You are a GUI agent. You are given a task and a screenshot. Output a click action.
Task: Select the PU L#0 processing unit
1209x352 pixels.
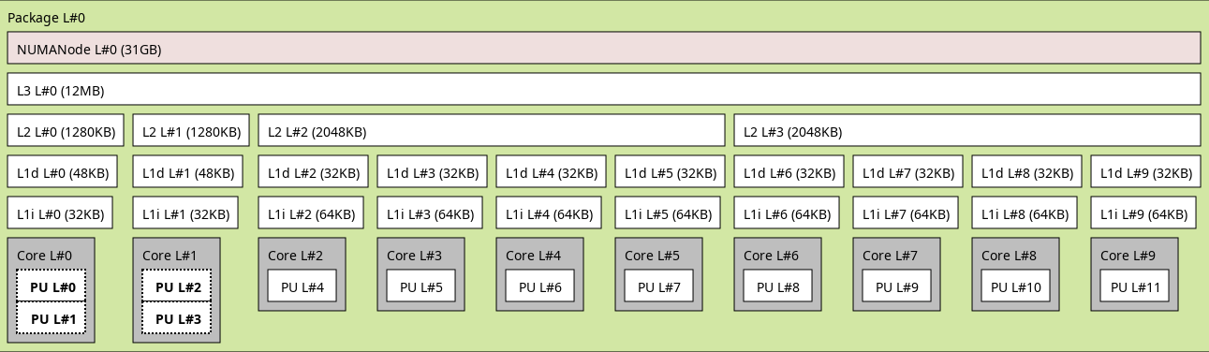click(52, 286)
